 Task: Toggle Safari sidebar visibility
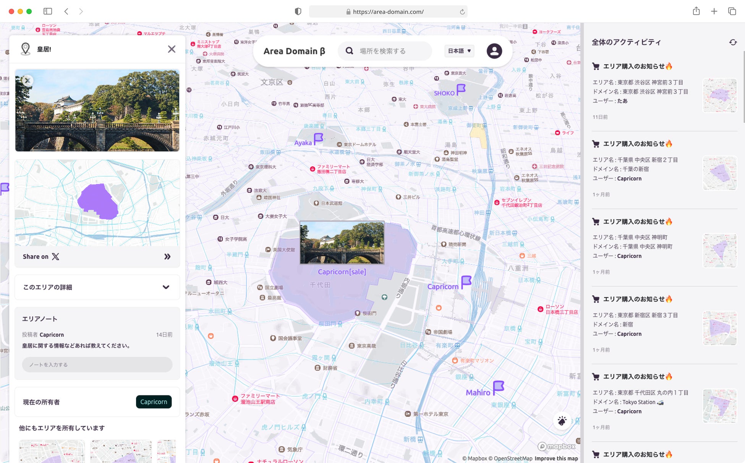pos(48,11)
